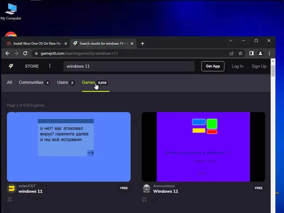The width and height of the screenshot is (284, 213).
Task: Open the Chrome desktop shortcut icon
Action: tap(11, 34)
